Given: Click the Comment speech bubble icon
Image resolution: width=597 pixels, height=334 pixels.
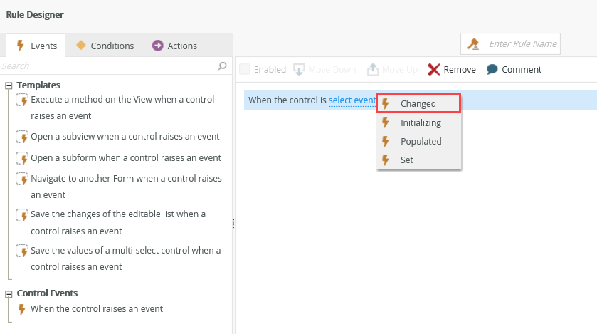Looking at the screenshot, I should pos(492,69).
